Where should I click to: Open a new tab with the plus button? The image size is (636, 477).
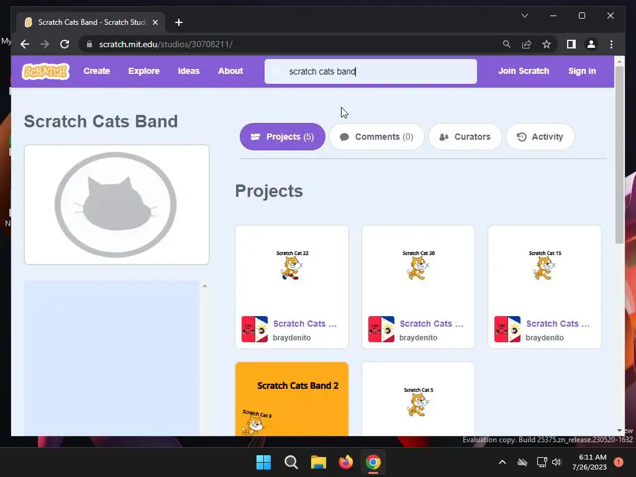click(178, 22)
